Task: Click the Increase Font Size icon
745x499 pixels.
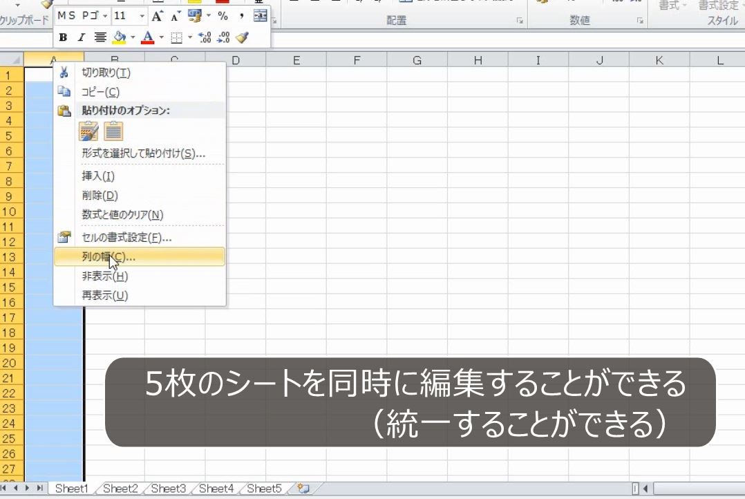Action: 157,15
